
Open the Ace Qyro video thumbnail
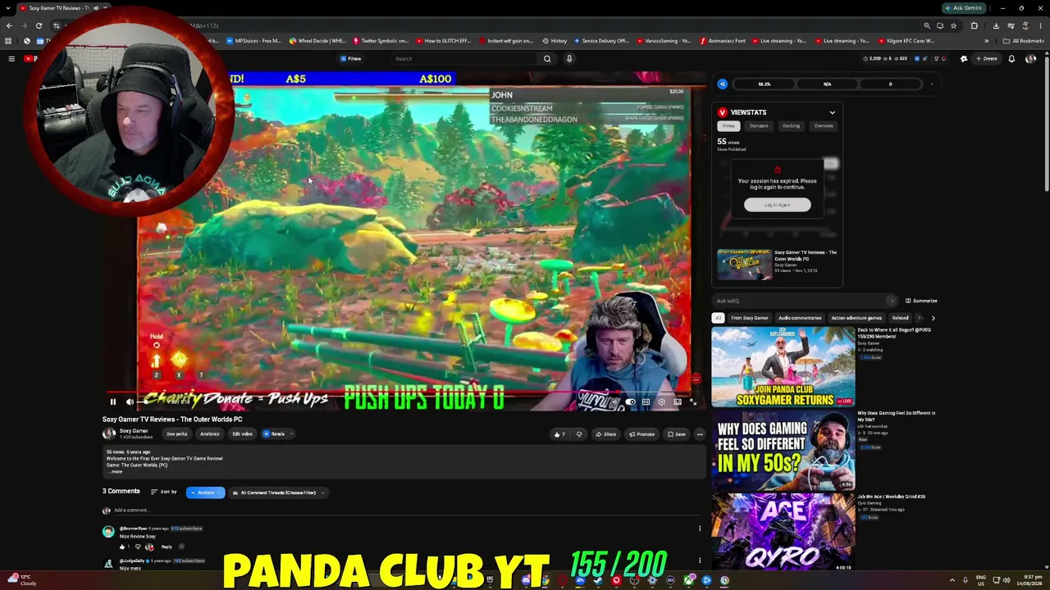783,533
